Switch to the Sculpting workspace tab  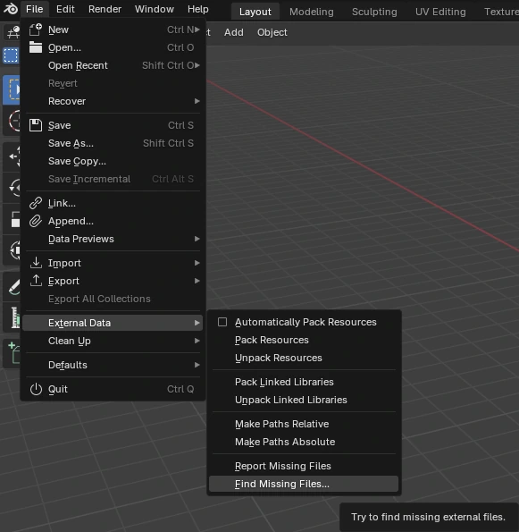[x=374, y=12]
